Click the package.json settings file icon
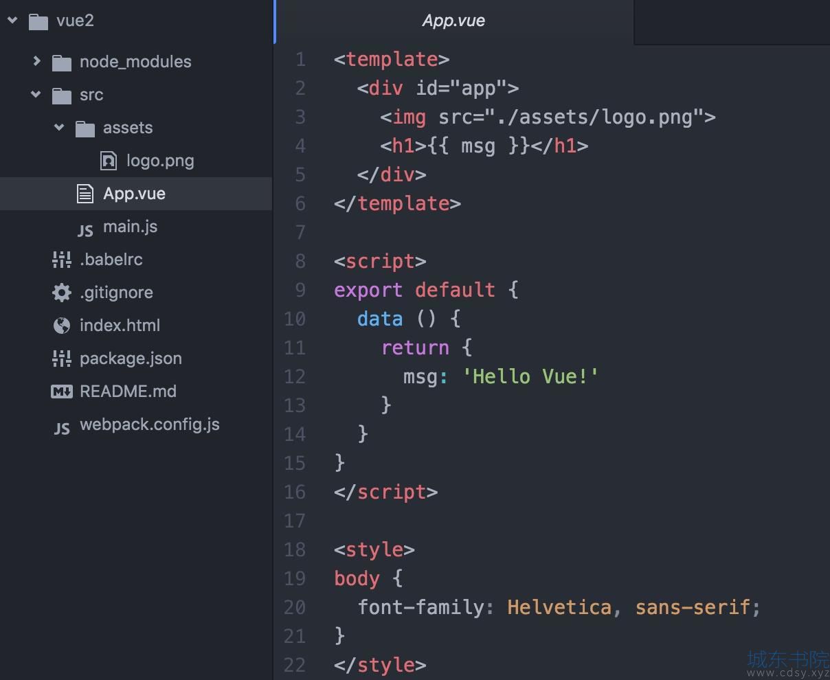This screenshot has height=680, width=830. 62,359
